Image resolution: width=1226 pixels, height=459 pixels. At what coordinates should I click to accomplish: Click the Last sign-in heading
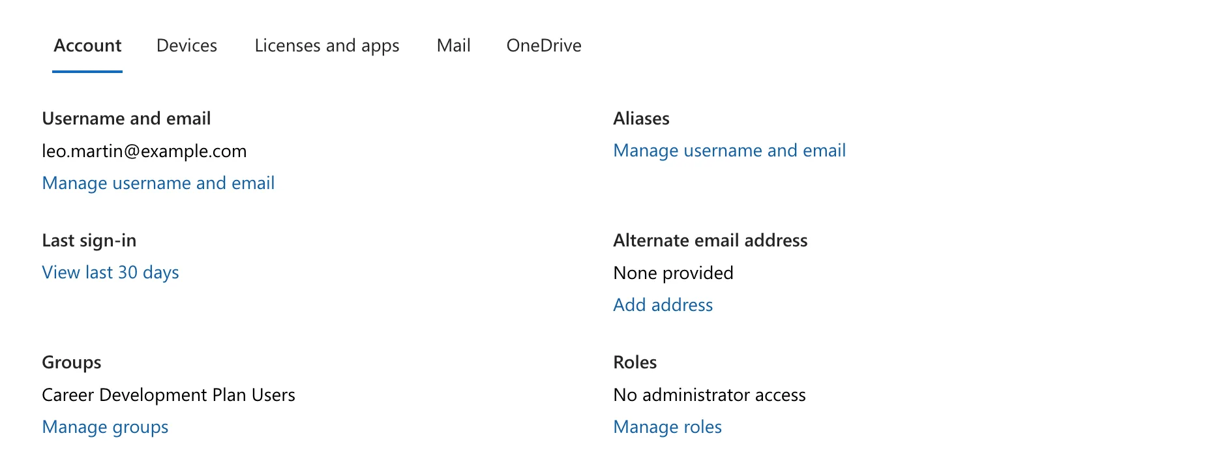pyautogui.click(x=89, y=241)
